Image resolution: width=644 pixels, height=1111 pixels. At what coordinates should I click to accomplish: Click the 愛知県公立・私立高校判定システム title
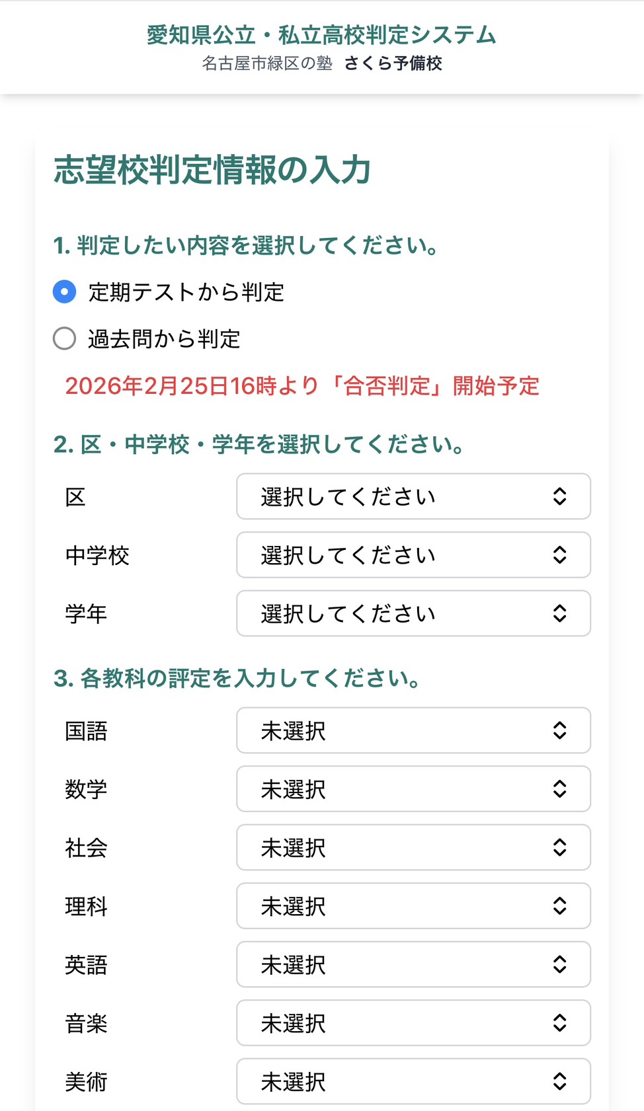click(321, 35)
